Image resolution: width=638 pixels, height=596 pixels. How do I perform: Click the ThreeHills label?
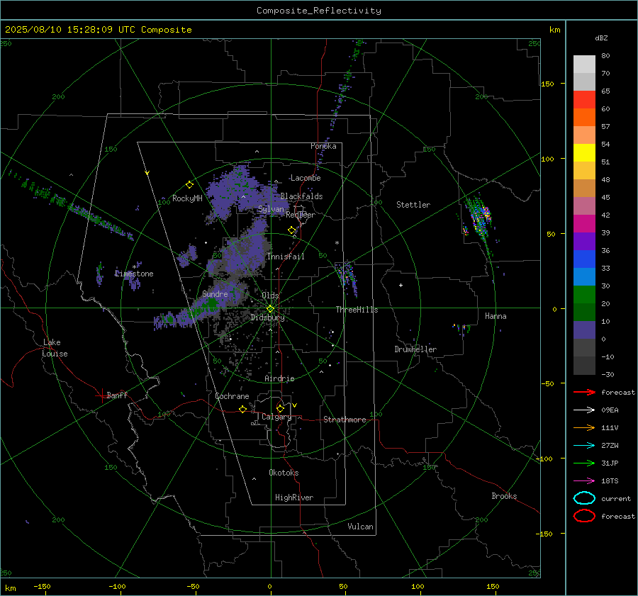tap(357, 310)
